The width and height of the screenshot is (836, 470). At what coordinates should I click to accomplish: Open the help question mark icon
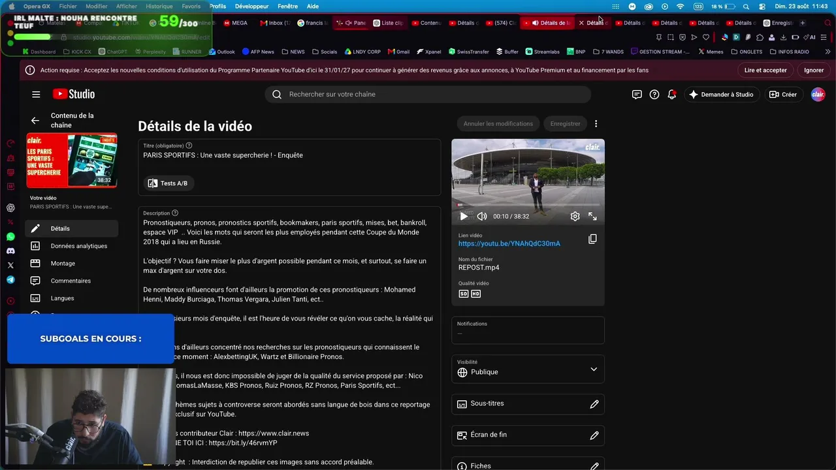click(654, 95)
